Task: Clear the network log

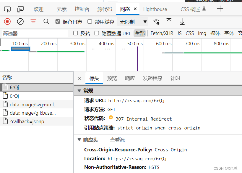Action: [20, 22]
